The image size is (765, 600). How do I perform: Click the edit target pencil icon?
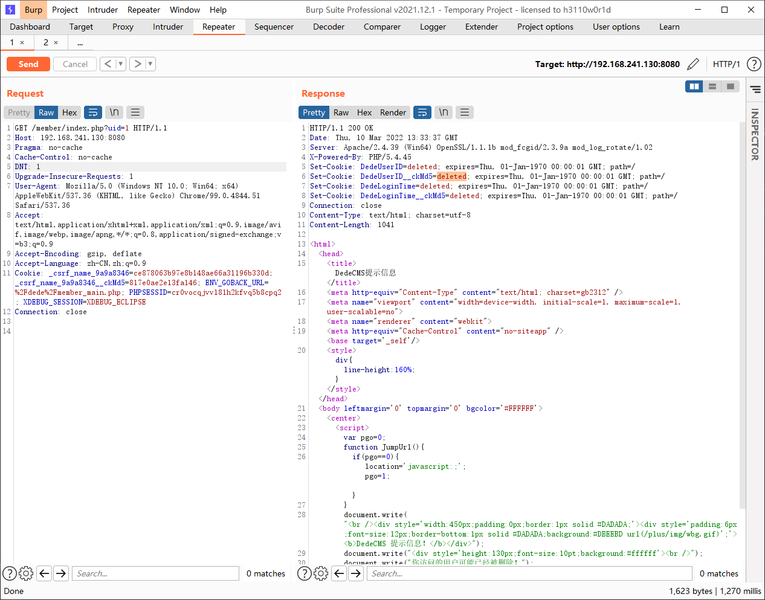[x=693, y=64]
